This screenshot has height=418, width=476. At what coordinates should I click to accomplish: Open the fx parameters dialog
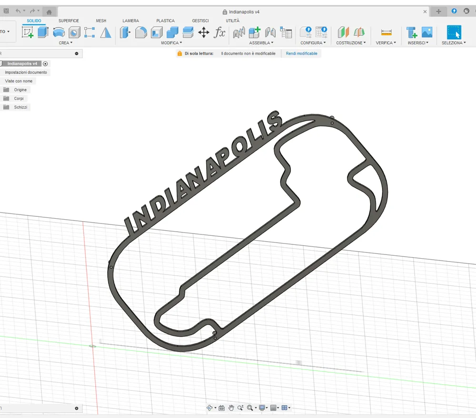(x=219, y=32)
